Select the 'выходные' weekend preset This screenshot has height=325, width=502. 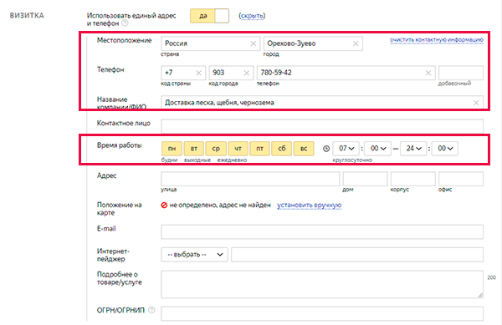click(x=197, y=160)
